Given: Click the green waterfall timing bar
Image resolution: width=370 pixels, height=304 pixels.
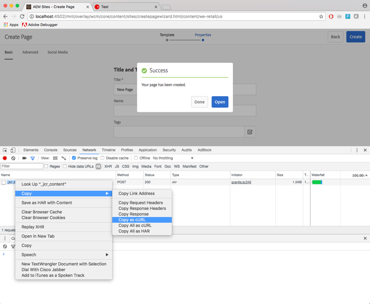Looking at the screenshot, I should [317, 182].
